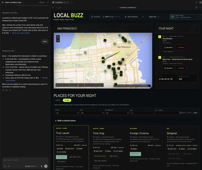Zoom in on the San Francisco map
Viewport: 202px width, 170px height.
point(58,37)
